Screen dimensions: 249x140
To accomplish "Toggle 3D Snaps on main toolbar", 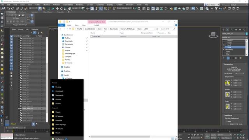I will [x=97, y=9].
